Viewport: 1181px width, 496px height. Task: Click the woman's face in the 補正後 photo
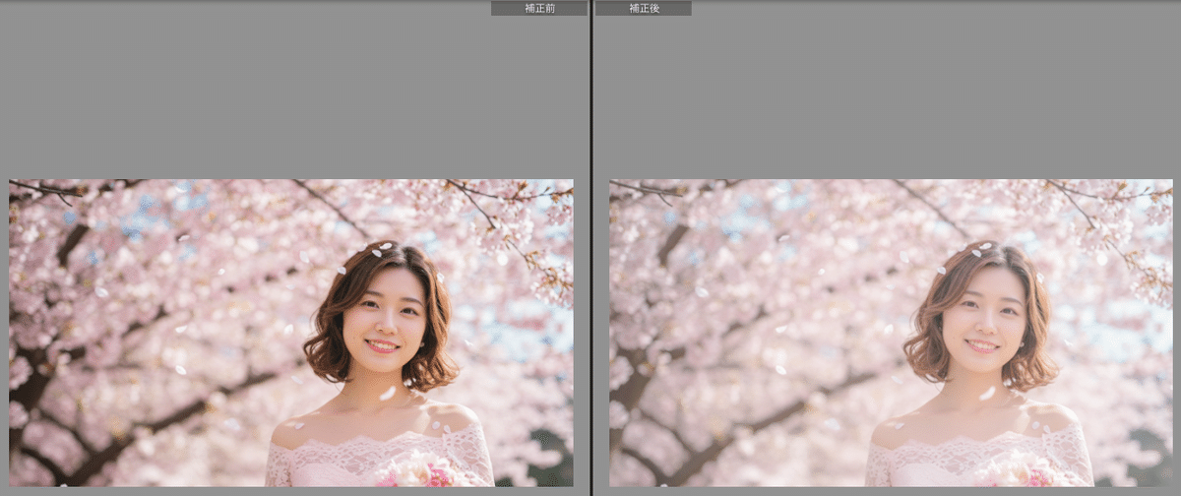pyautogui.click(x=984, y=320)
